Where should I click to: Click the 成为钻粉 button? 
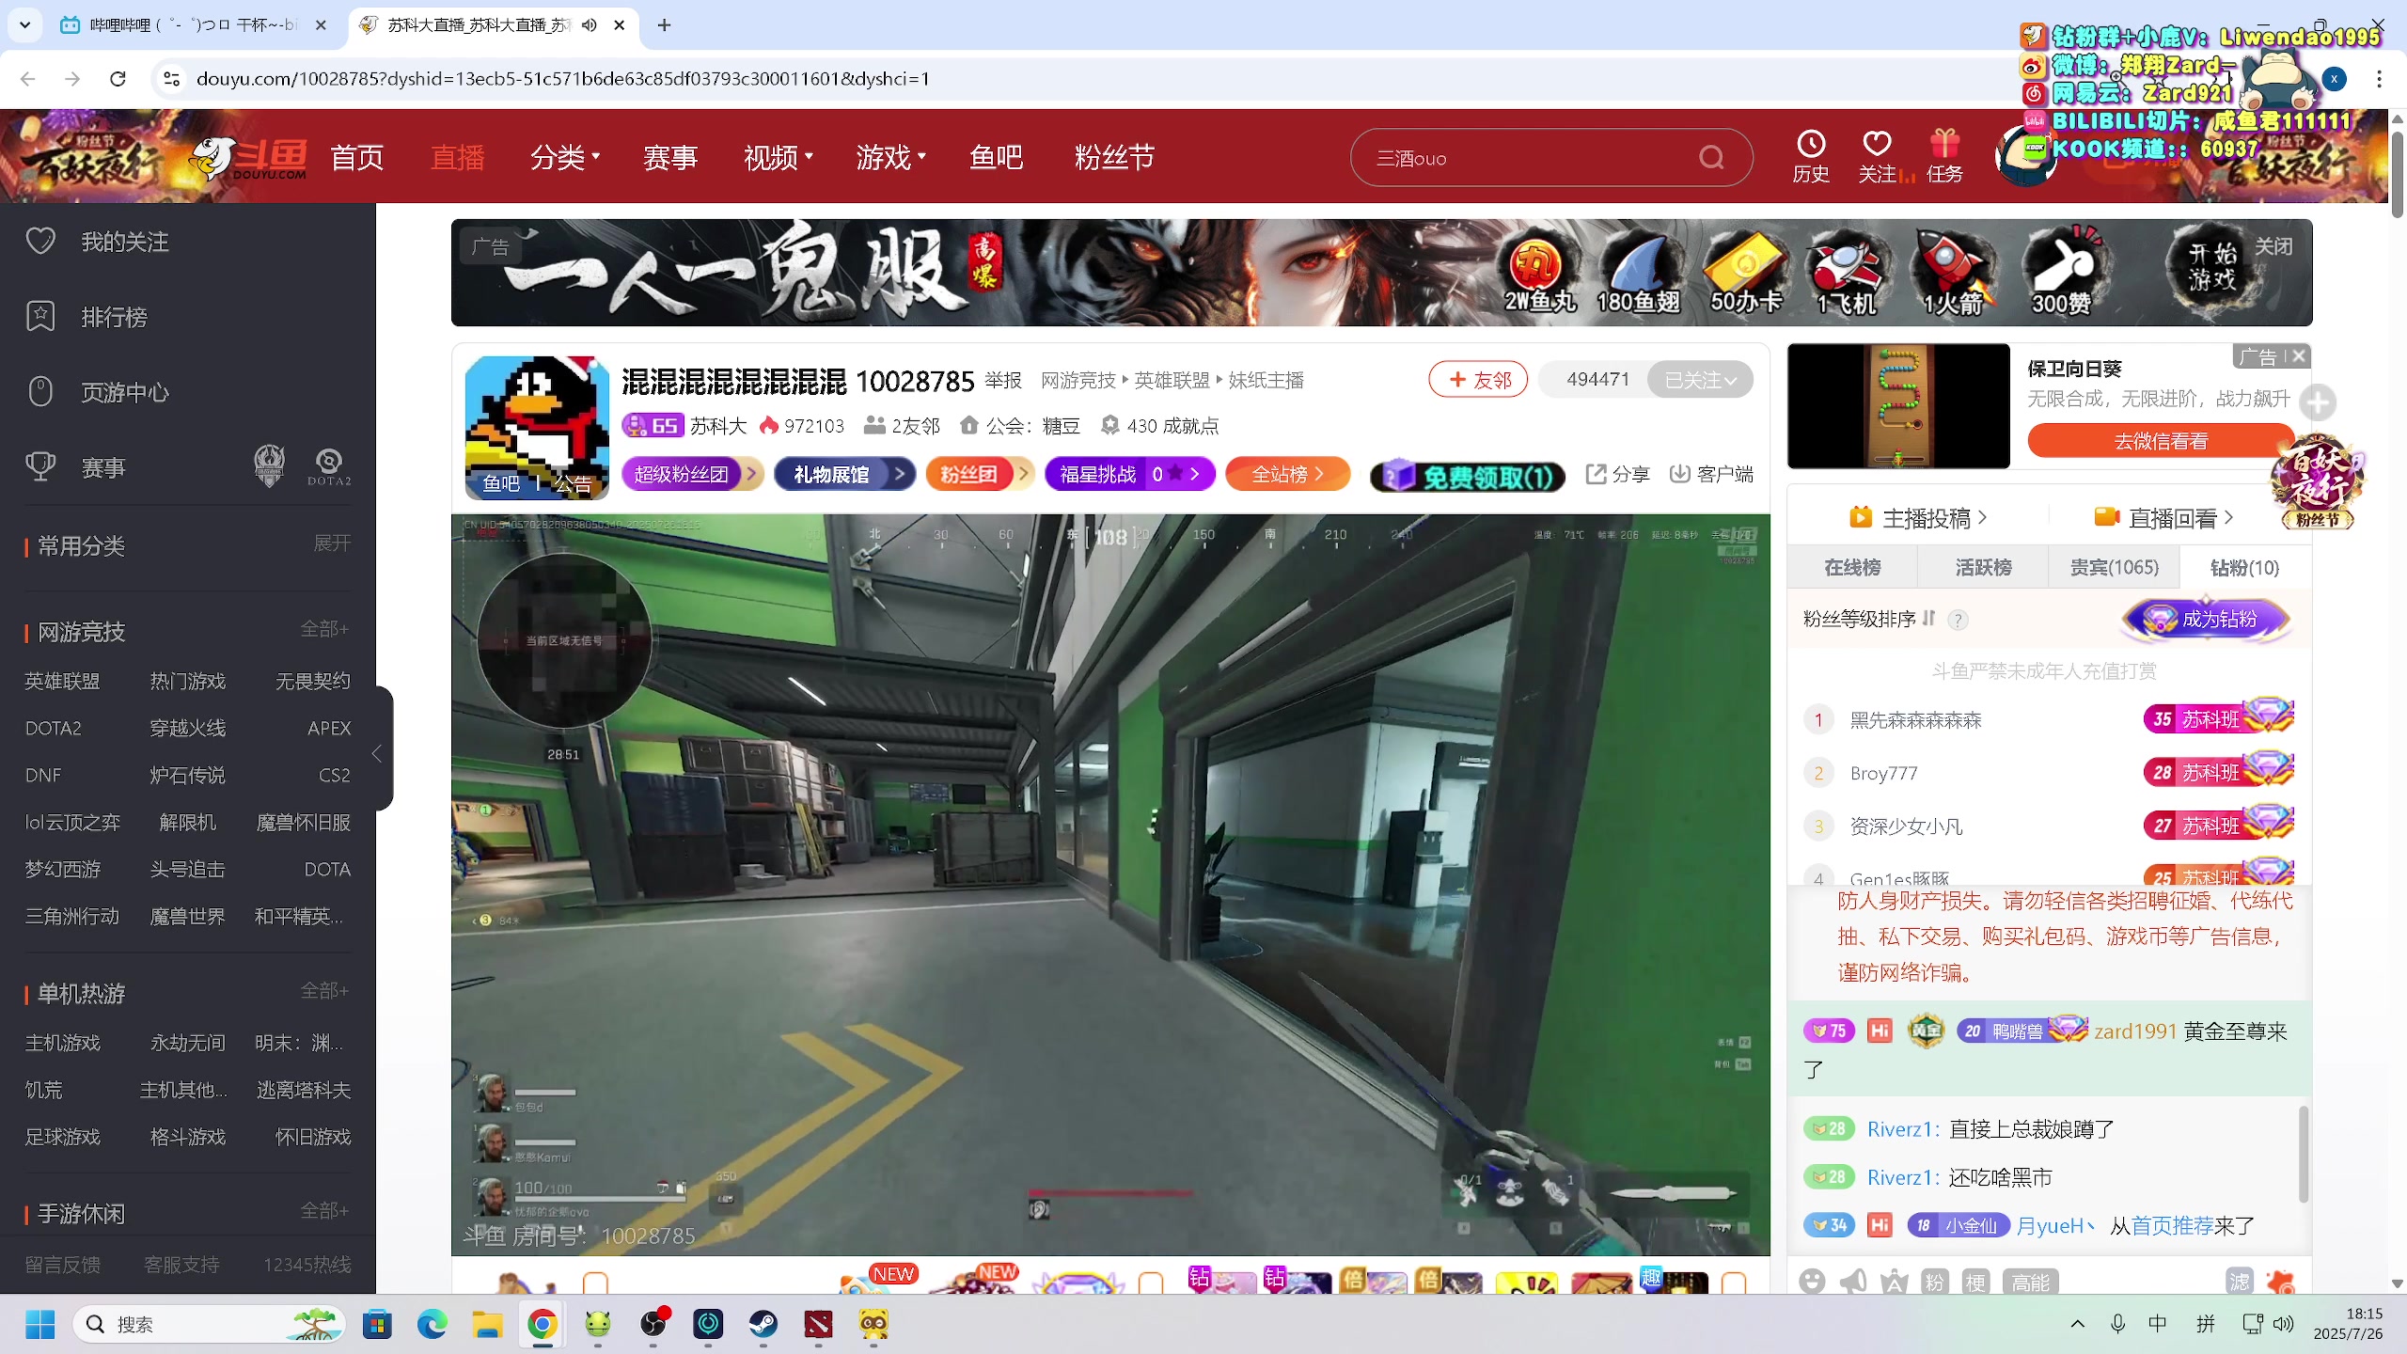(x=2206, y=619)
